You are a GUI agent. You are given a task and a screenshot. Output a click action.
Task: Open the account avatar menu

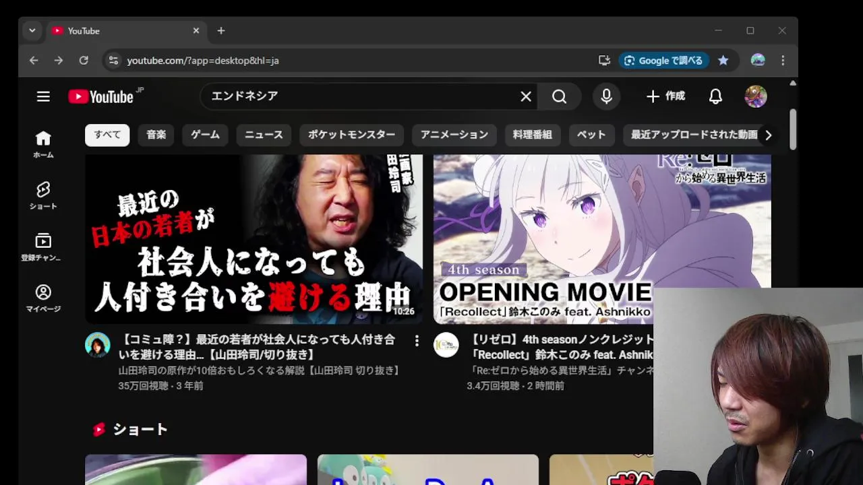[x=756, y=96]
